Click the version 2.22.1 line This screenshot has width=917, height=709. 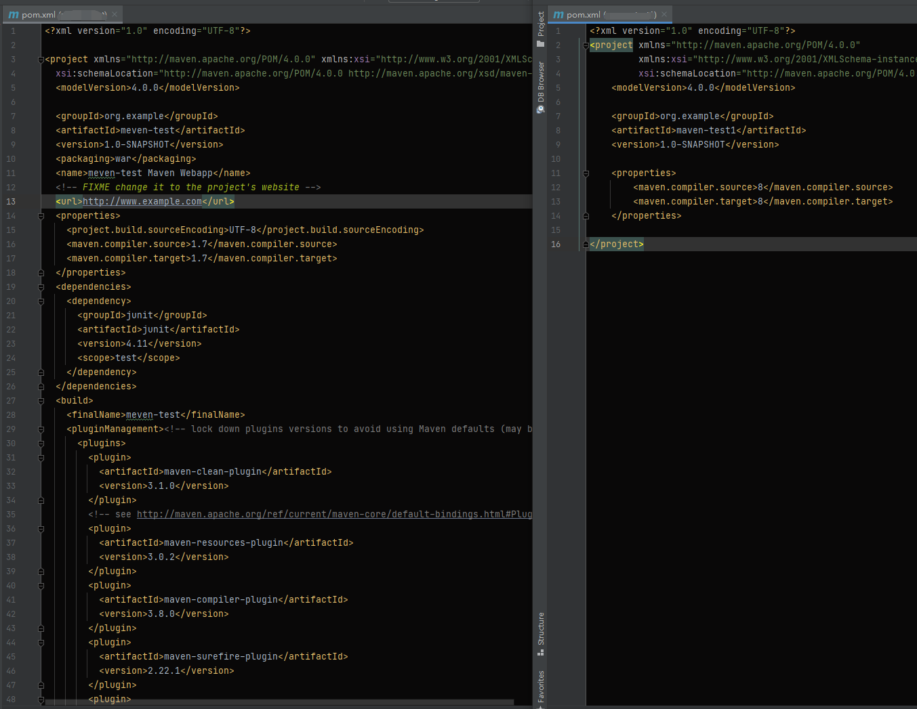167,671
